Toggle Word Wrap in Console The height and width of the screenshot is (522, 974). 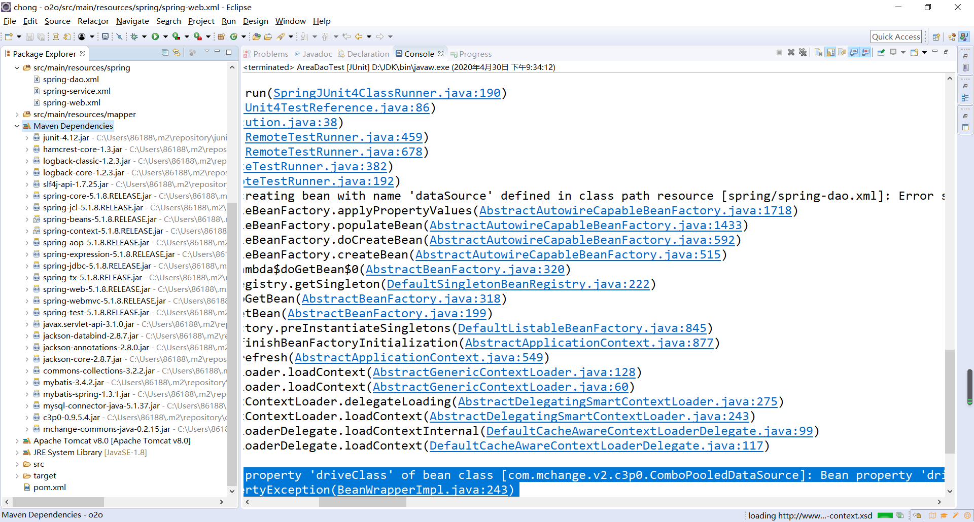(842, 52)
